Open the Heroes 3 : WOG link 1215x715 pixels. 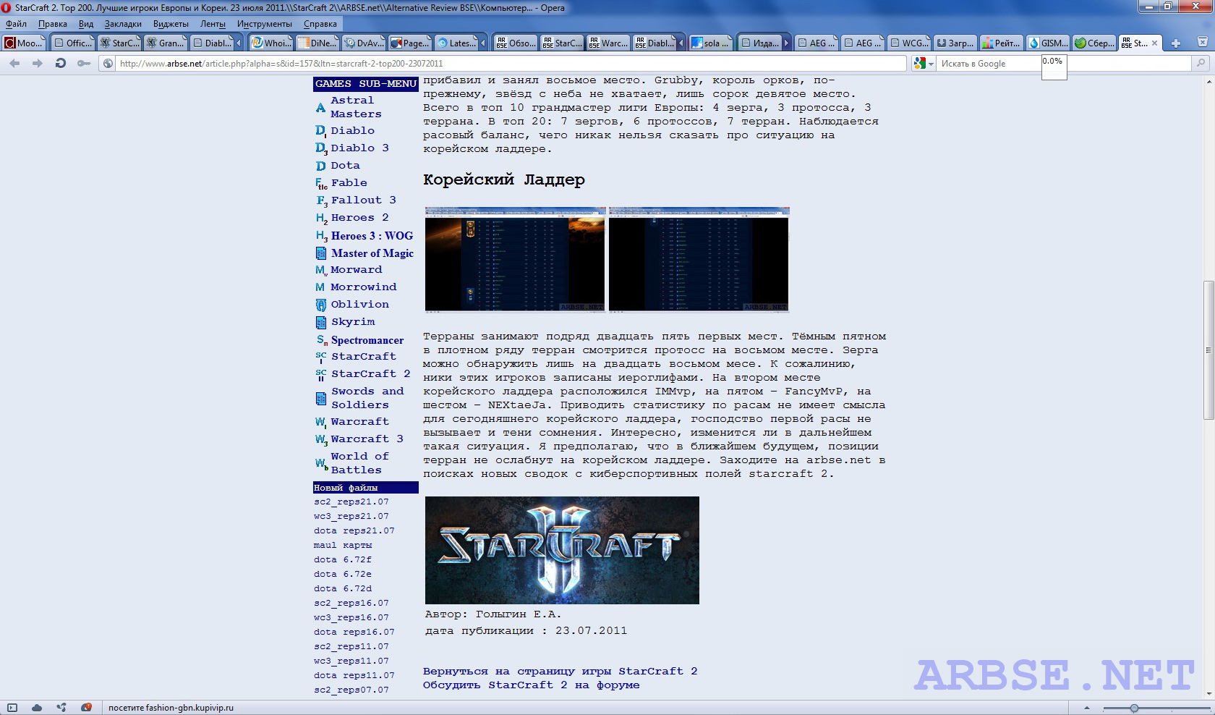[372, 236]
